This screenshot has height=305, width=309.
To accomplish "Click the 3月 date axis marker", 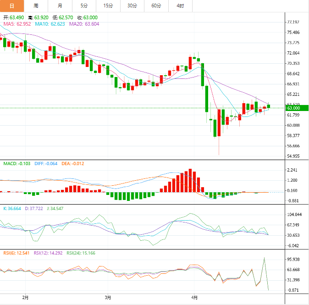I will pos(109,298).
